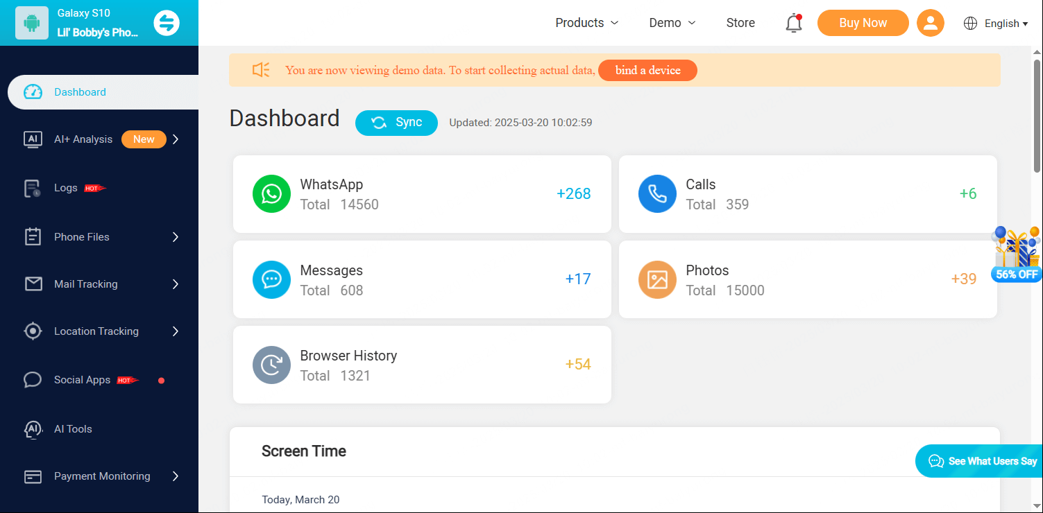Image resolution: width=1043 pixels, height=513 pixels.
Task: Click the megaphone icon in demo banner
Action: [x=261, y=70]
